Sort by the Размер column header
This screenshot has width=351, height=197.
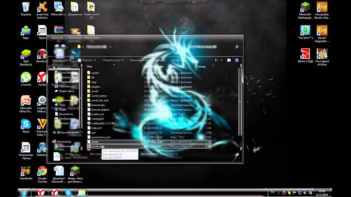point(204,66)
